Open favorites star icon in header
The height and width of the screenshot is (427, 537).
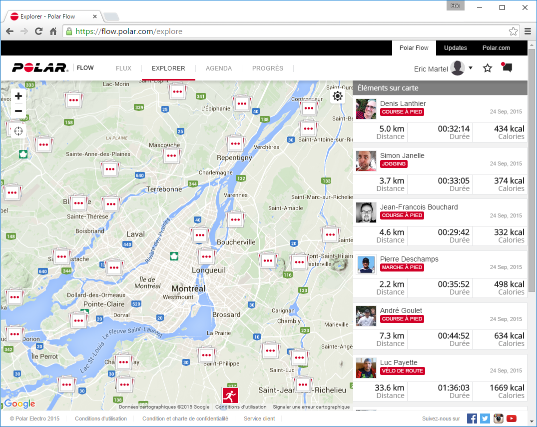488,68
